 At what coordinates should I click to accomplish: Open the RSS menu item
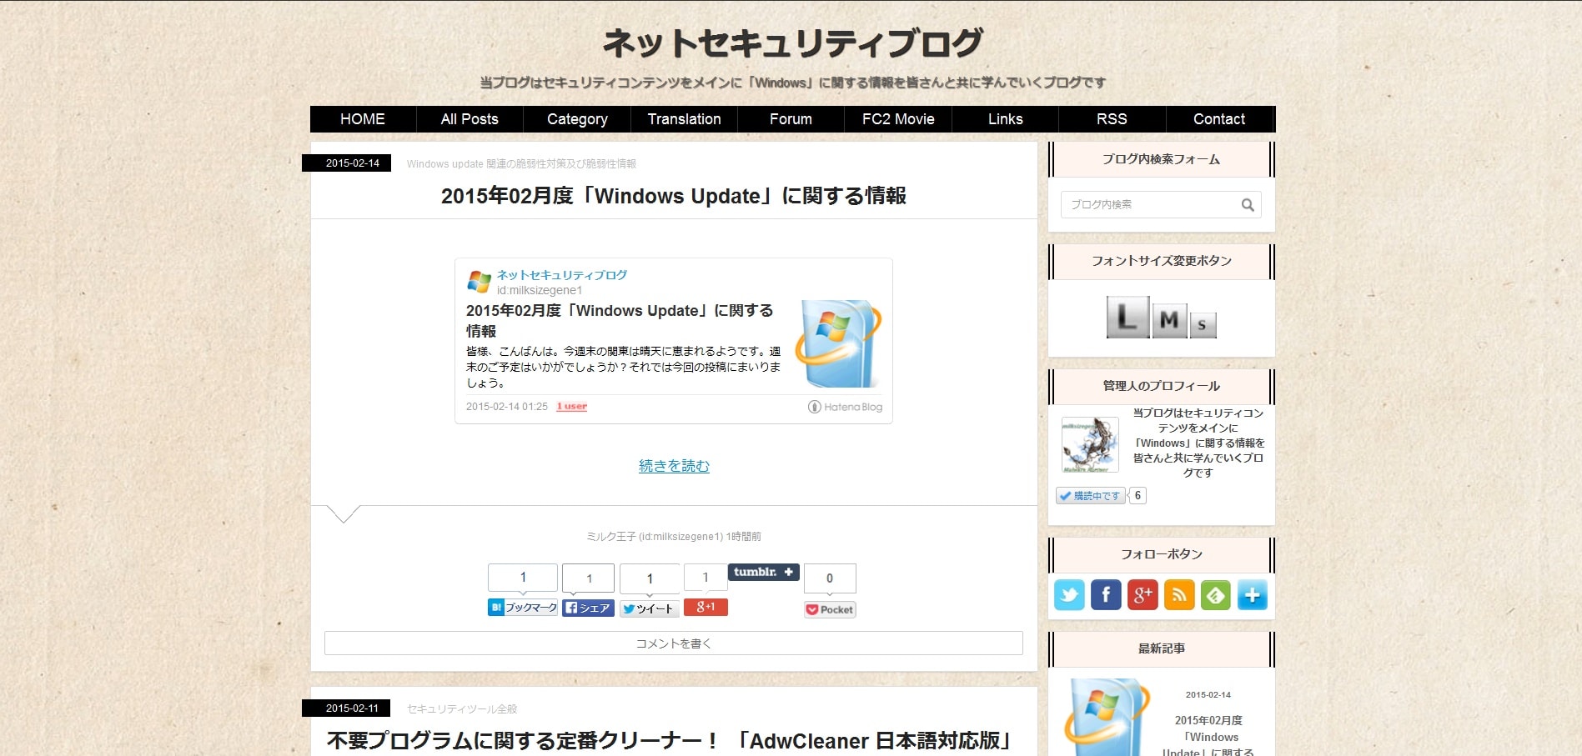1112,119
